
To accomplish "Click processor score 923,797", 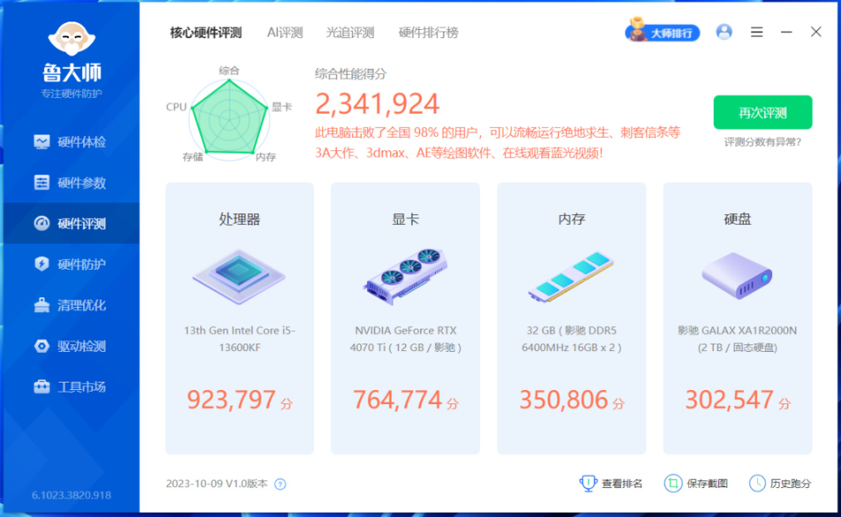I will (231, 399).
